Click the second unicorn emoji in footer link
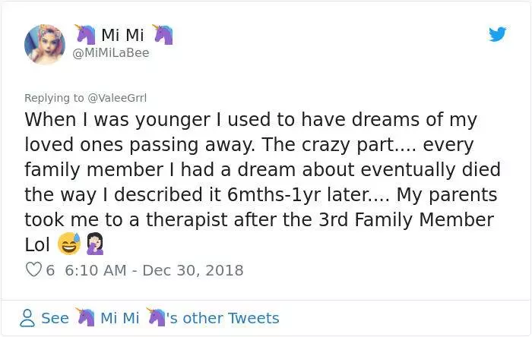The height and width of the screenshot is (337, 532). click(156, 317)
